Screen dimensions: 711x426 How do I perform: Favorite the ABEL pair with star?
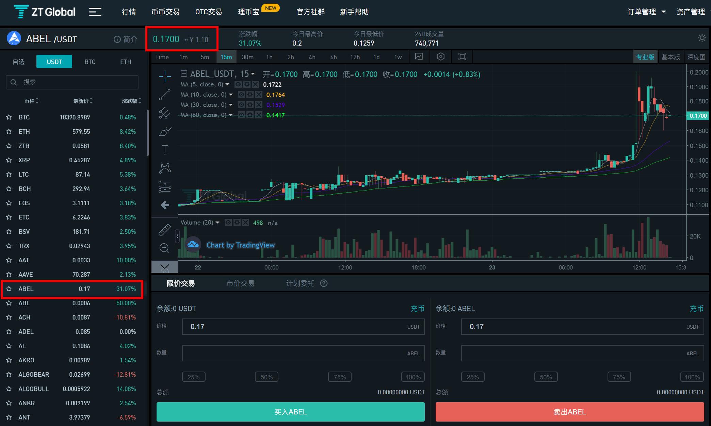pyautogui.click(x=9, y=289)
